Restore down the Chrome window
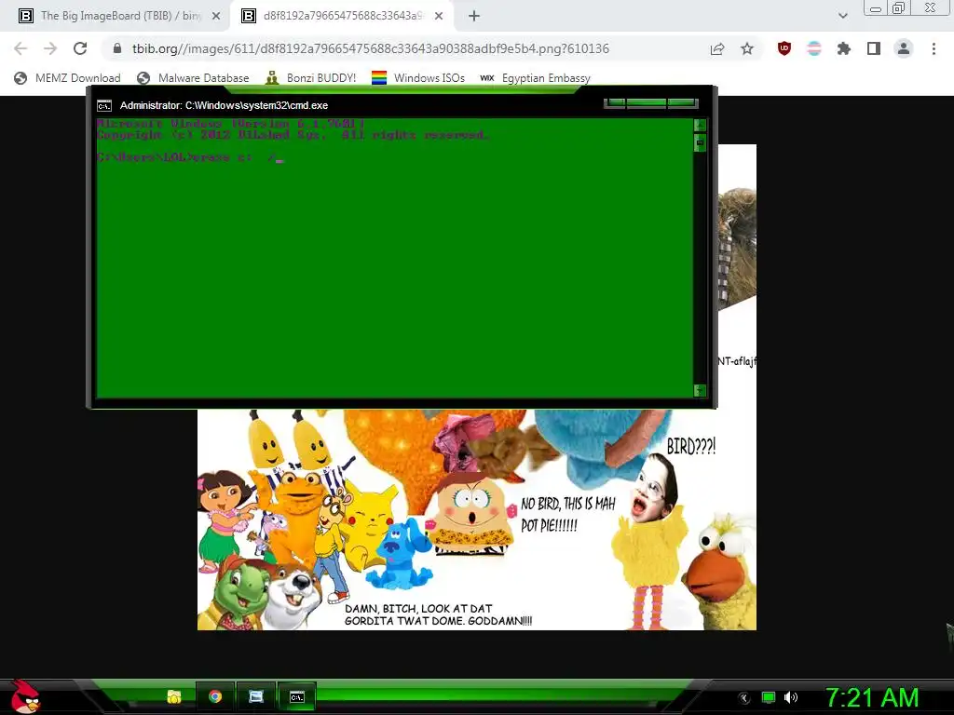 899,7
